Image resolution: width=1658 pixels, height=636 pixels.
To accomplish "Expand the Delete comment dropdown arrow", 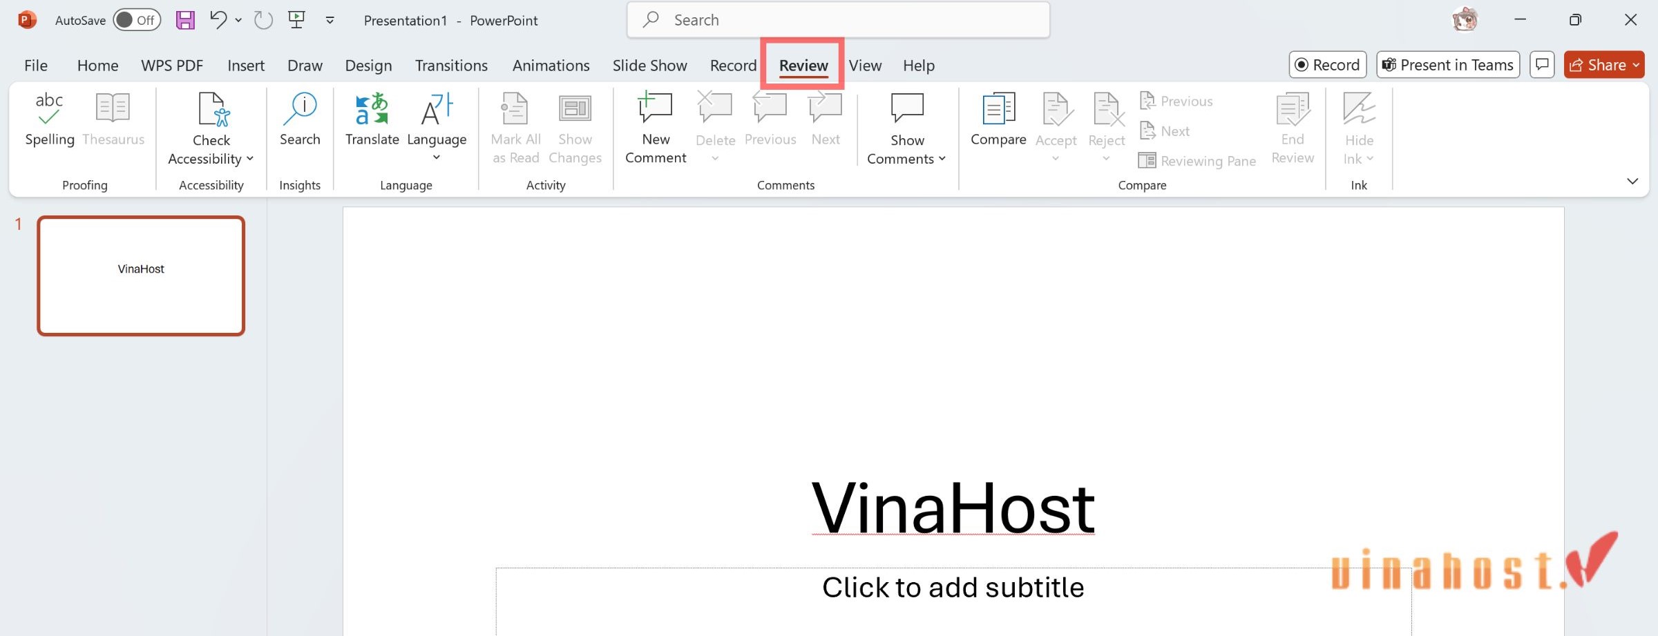I will [x=715, y=158].
